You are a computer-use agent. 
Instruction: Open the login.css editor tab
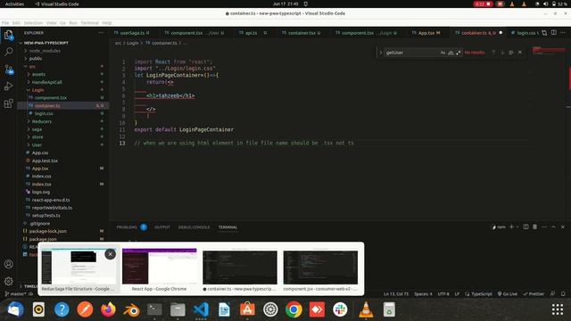(x=525, y=33)
